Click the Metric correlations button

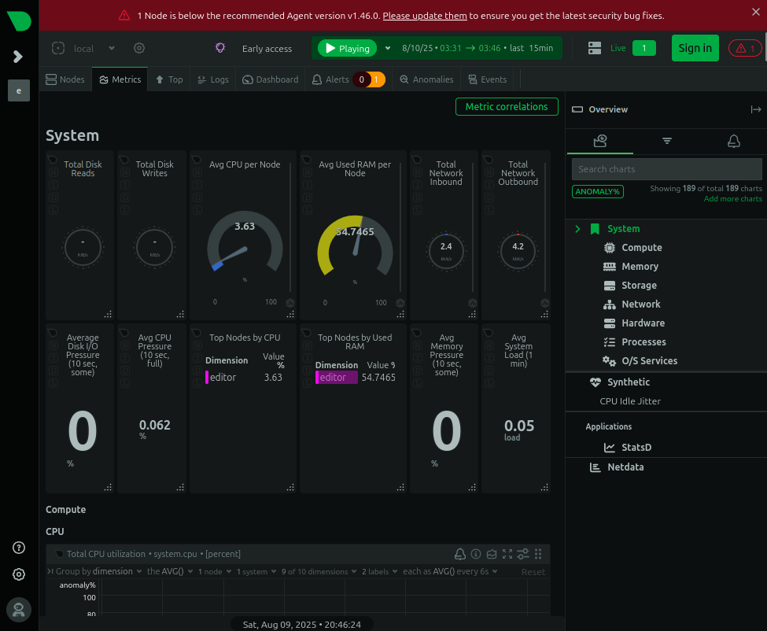point(506,107)
